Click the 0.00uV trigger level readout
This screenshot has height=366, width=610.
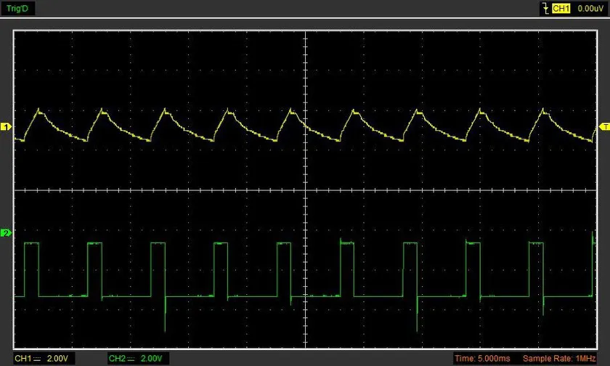pos(590,8)
